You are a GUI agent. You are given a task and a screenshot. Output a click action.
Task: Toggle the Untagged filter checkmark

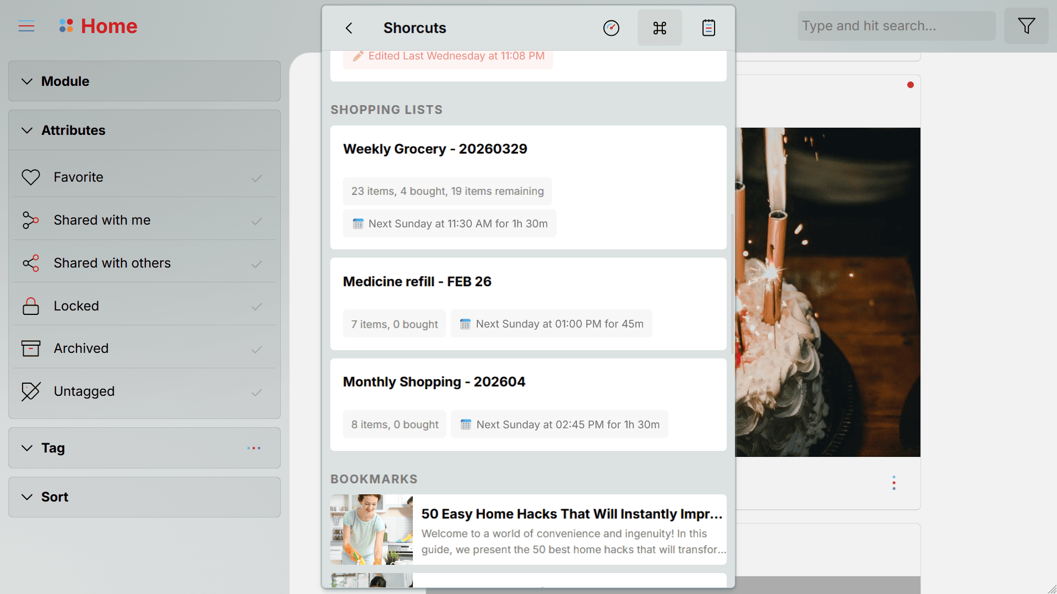(257, 393)
